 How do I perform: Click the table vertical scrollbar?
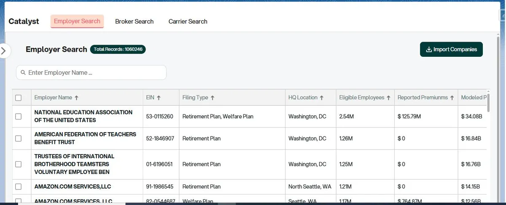click(x=489, y=102)
